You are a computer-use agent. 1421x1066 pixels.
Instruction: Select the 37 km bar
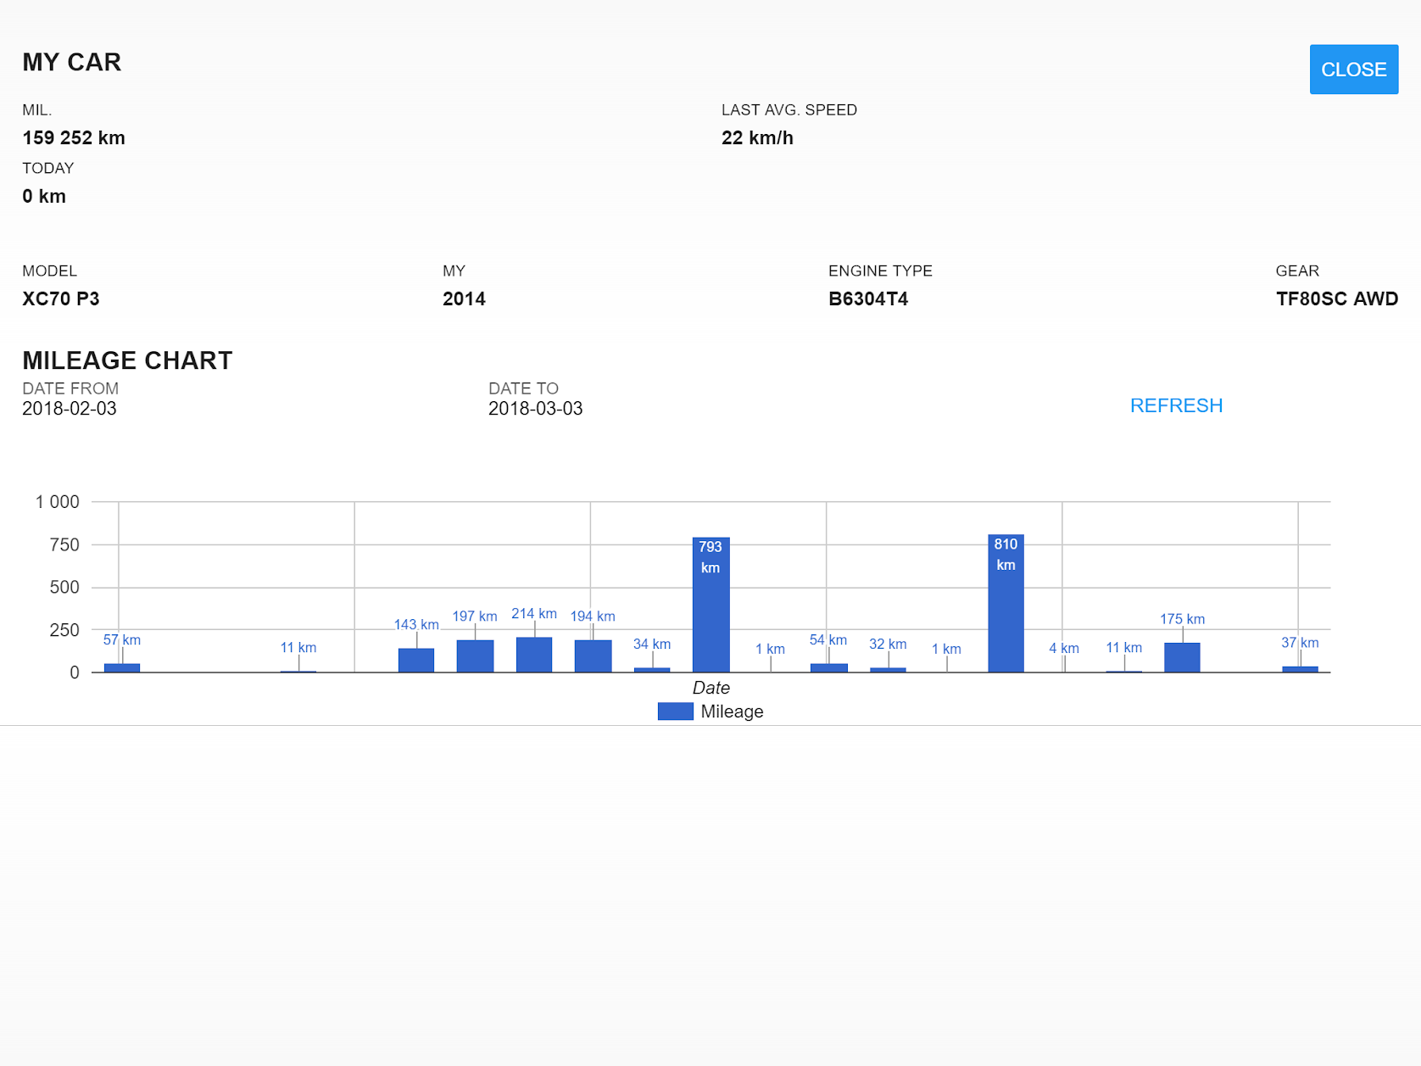1300,669
